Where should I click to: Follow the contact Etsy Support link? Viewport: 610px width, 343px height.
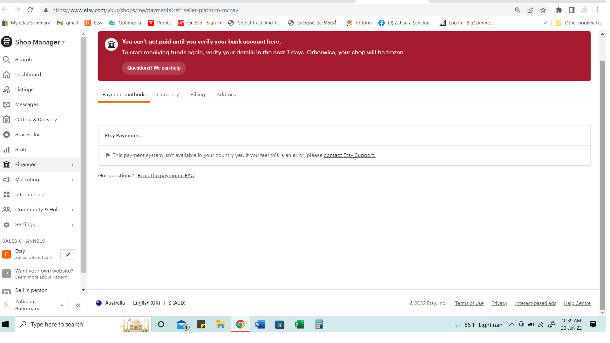coord(349,155)
